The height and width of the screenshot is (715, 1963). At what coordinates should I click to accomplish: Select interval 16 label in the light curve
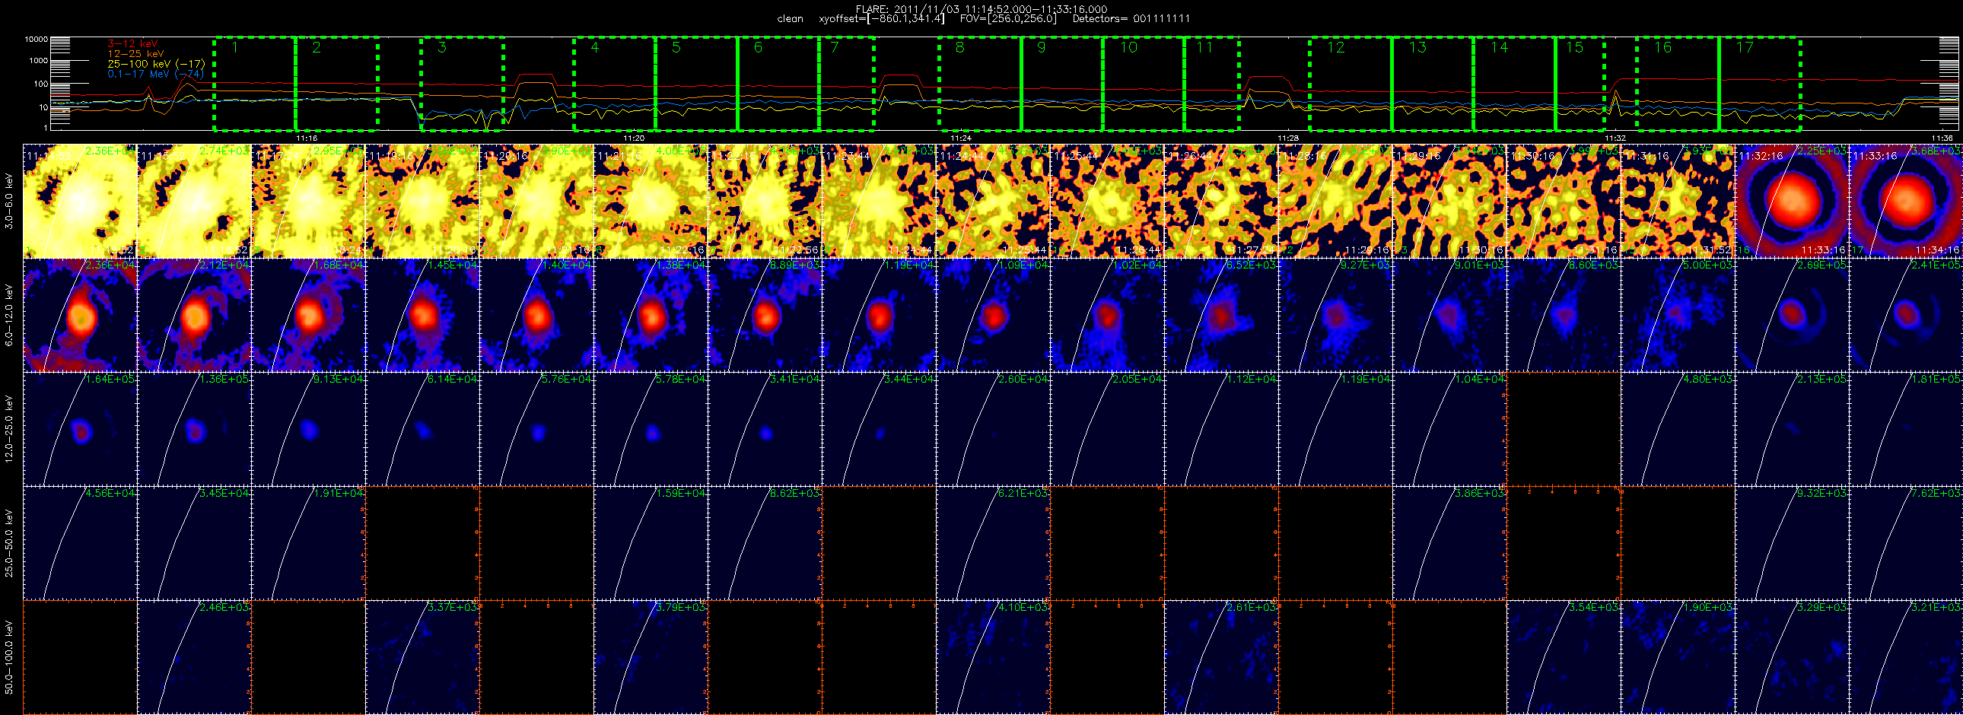pyautogui.click(x=1662, y=48)
